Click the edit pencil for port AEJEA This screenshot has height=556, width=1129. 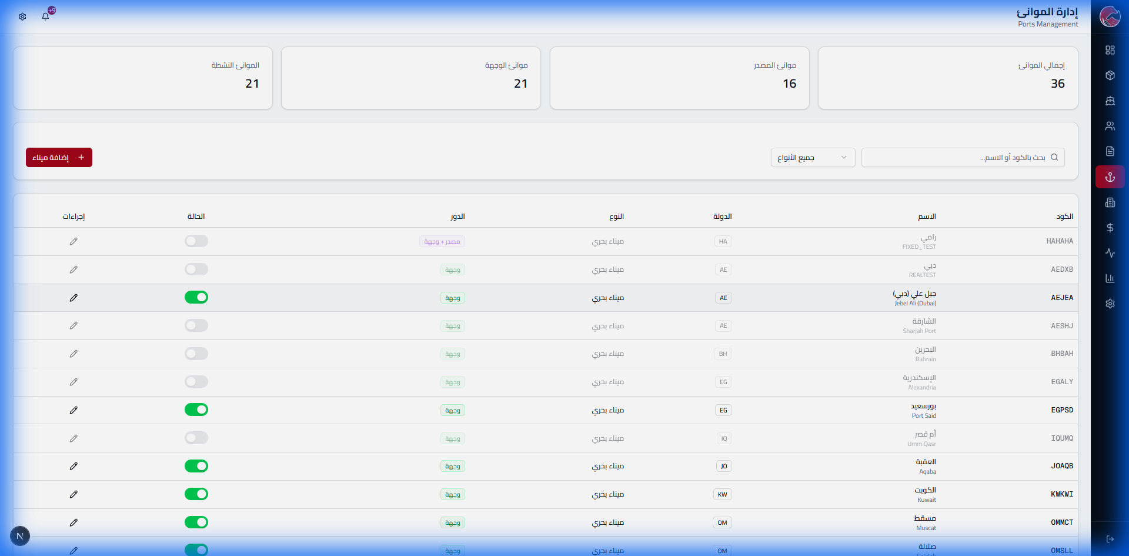74,298
